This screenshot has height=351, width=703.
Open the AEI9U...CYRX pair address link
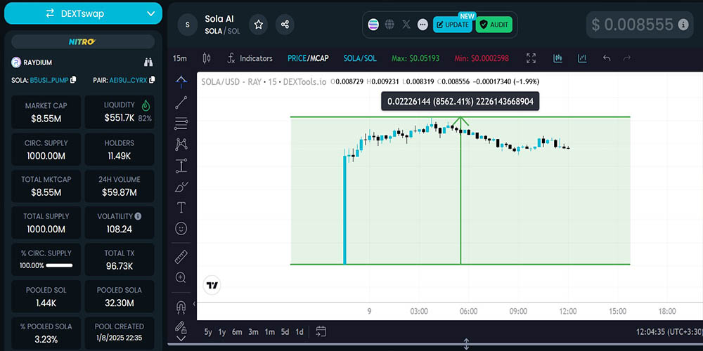point(129,80)
